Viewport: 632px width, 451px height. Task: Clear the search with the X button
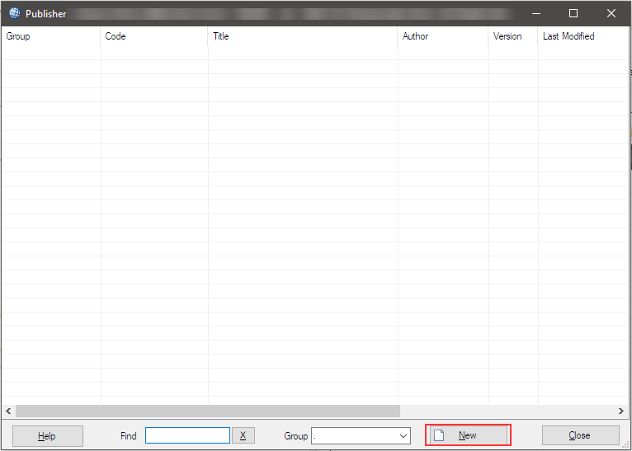click(x=243, y=435)
